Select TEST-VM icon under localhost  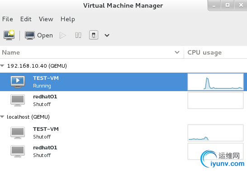(18, 133)
